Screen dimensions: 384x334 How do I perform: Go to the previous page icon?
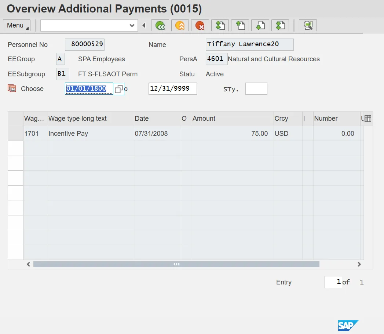point(240,25)
